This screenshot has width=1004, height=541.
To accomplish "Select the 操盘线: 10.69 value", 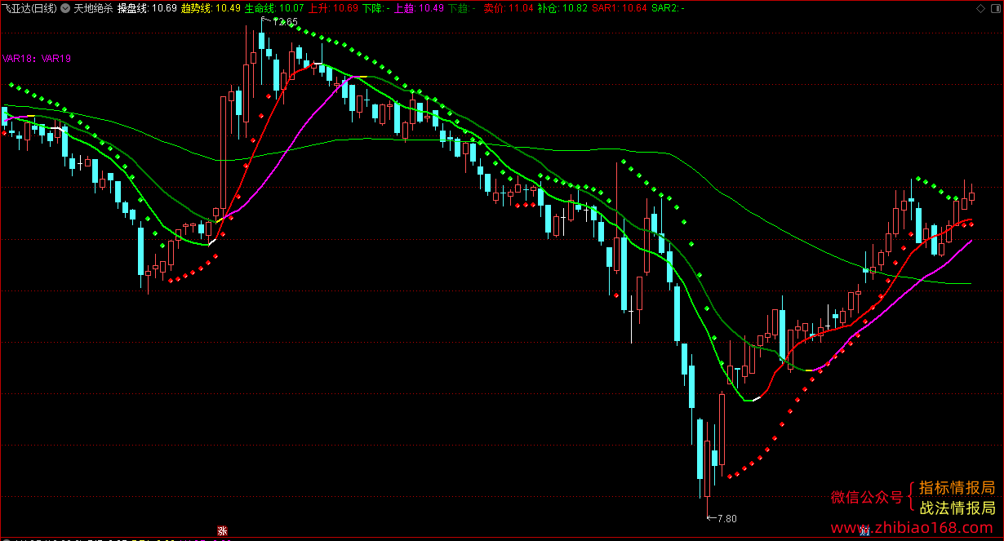I will coord(147,8).
